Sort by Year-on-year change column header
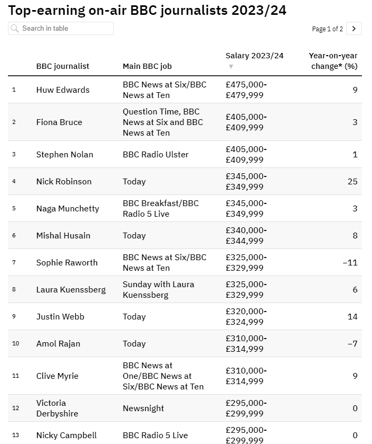 click(333, 61)
